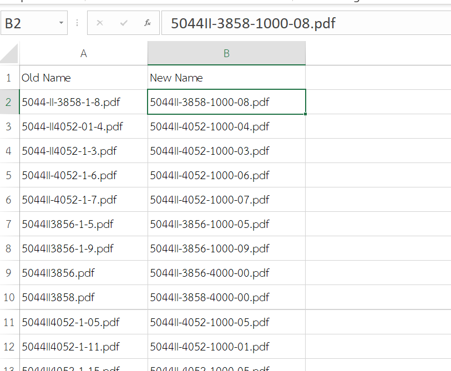Select row 2 header
This screenshot has width=451, height=371.
(x=9, y=102)
